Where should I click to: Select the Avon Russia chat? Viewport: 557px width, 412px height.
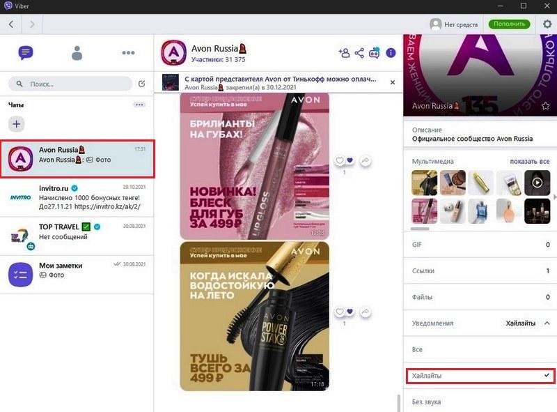tap(77, 159)
